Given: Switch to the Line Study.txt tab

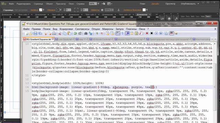Looking at the screenshot, I should click(64, 40).
